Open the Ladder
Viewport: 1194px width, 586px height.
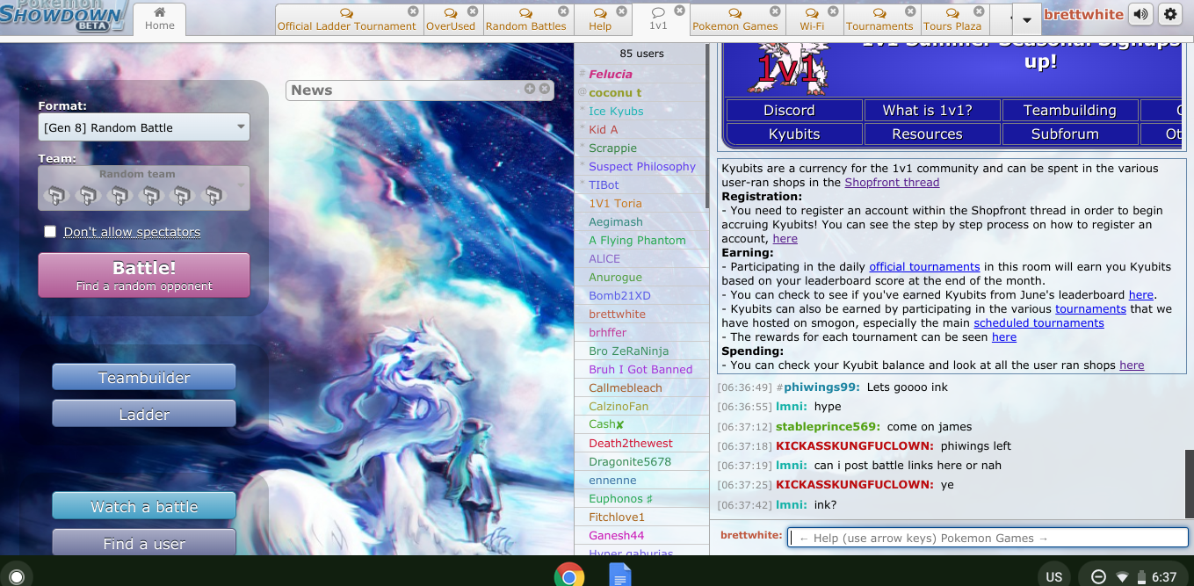pos(144,415)
